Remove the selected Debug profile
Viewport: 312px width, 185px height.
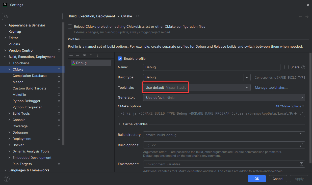(x=78, y=55)
